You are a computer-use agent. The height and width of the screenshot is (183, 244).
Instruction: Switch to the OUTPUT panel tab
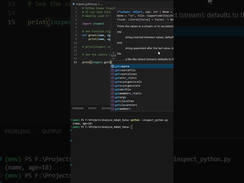point(92,108)
